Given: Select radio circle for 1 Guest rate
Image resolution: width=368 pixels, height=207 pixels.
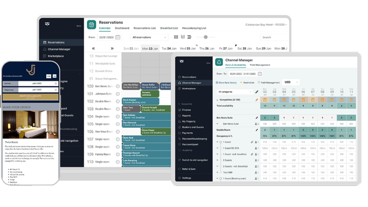Looking at the screenshot, I should pos(220,142).
